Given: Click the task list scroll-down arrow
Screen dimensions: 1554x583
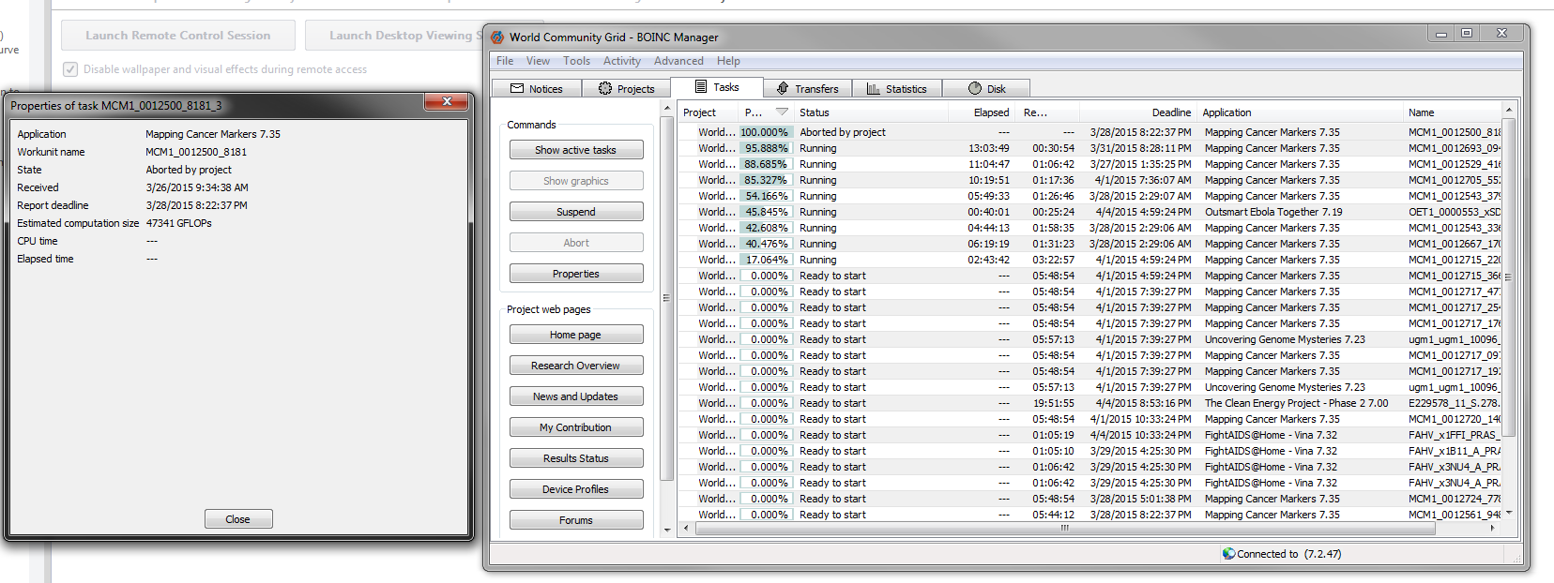Looking at the screenshot, I should tap(1508, 514).
